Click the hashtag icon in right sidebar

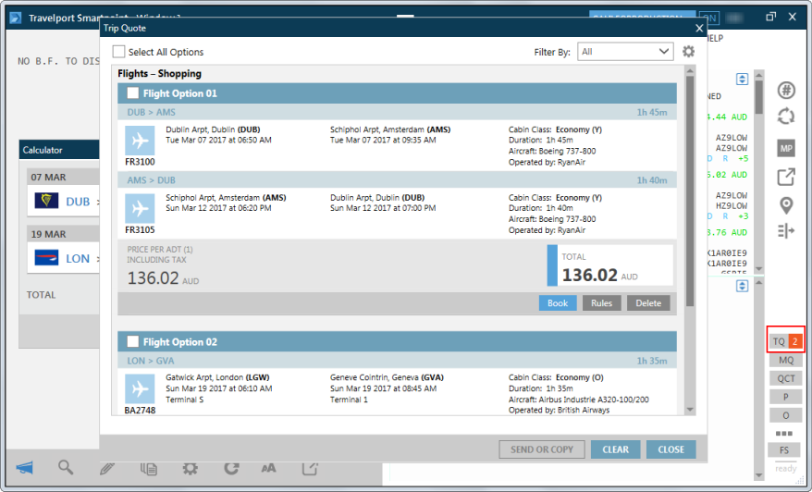coord(785,90)
